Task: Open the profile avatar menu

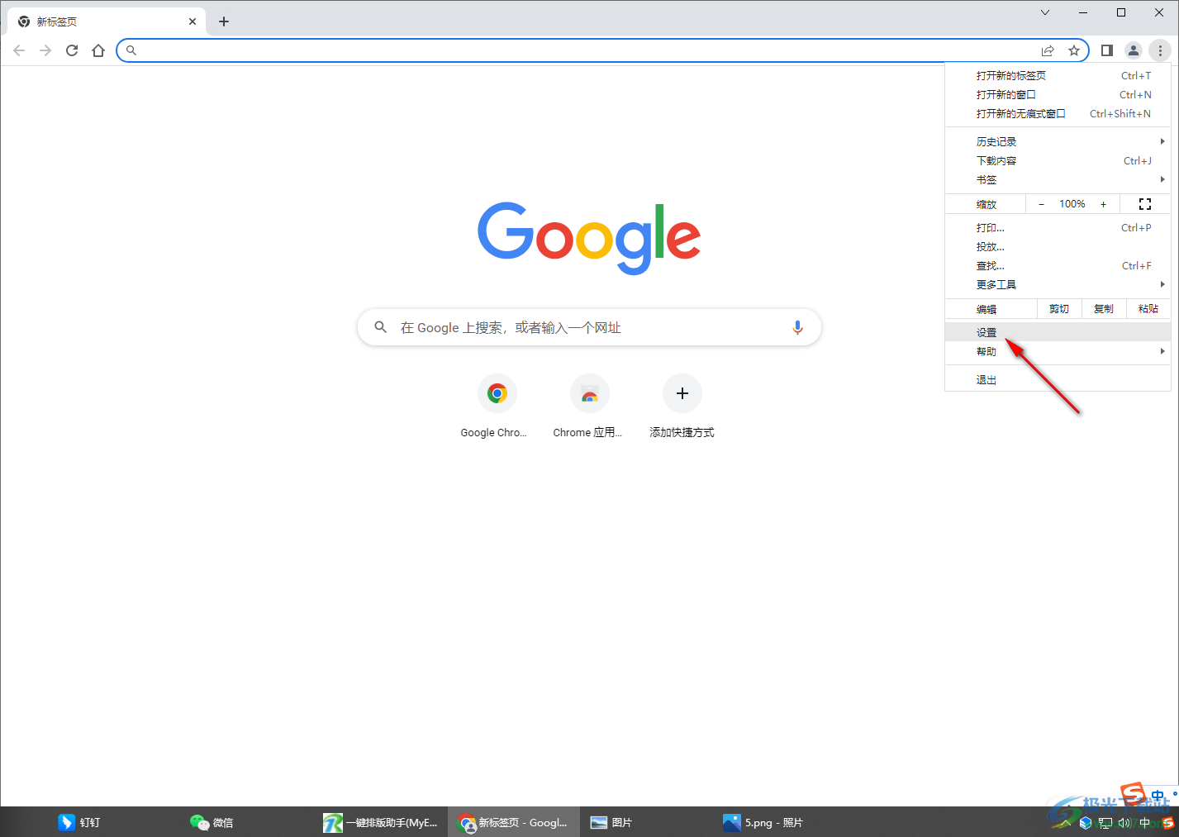Action: [1134, 50]
